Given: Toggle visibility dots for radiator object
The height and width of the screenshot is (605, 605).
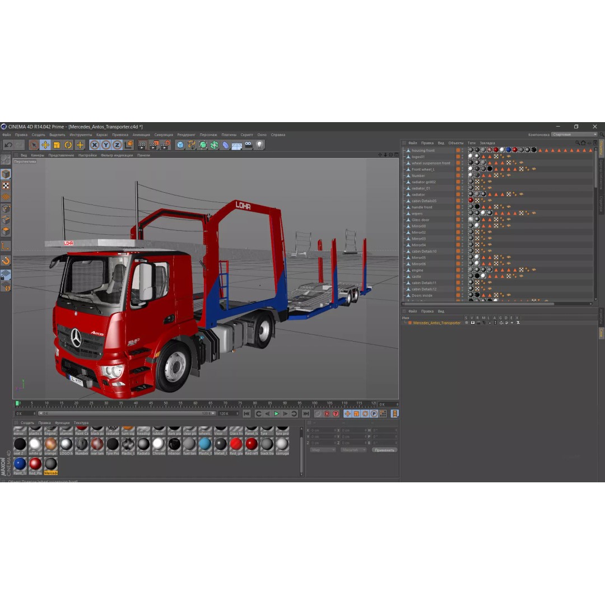Looking at the screenshot, I should (x=463, y=194).
